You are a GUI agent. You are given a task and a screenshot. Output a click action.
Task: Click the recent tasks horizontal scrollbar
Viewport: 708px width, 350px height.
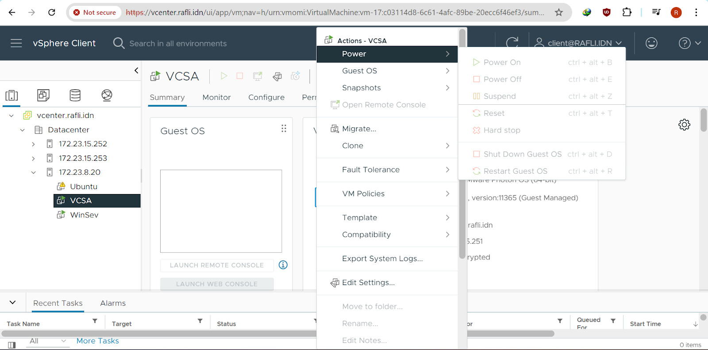(x=278, y=334)
